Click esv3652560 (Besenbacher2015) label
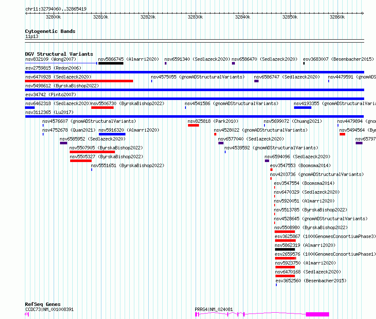 311,281
